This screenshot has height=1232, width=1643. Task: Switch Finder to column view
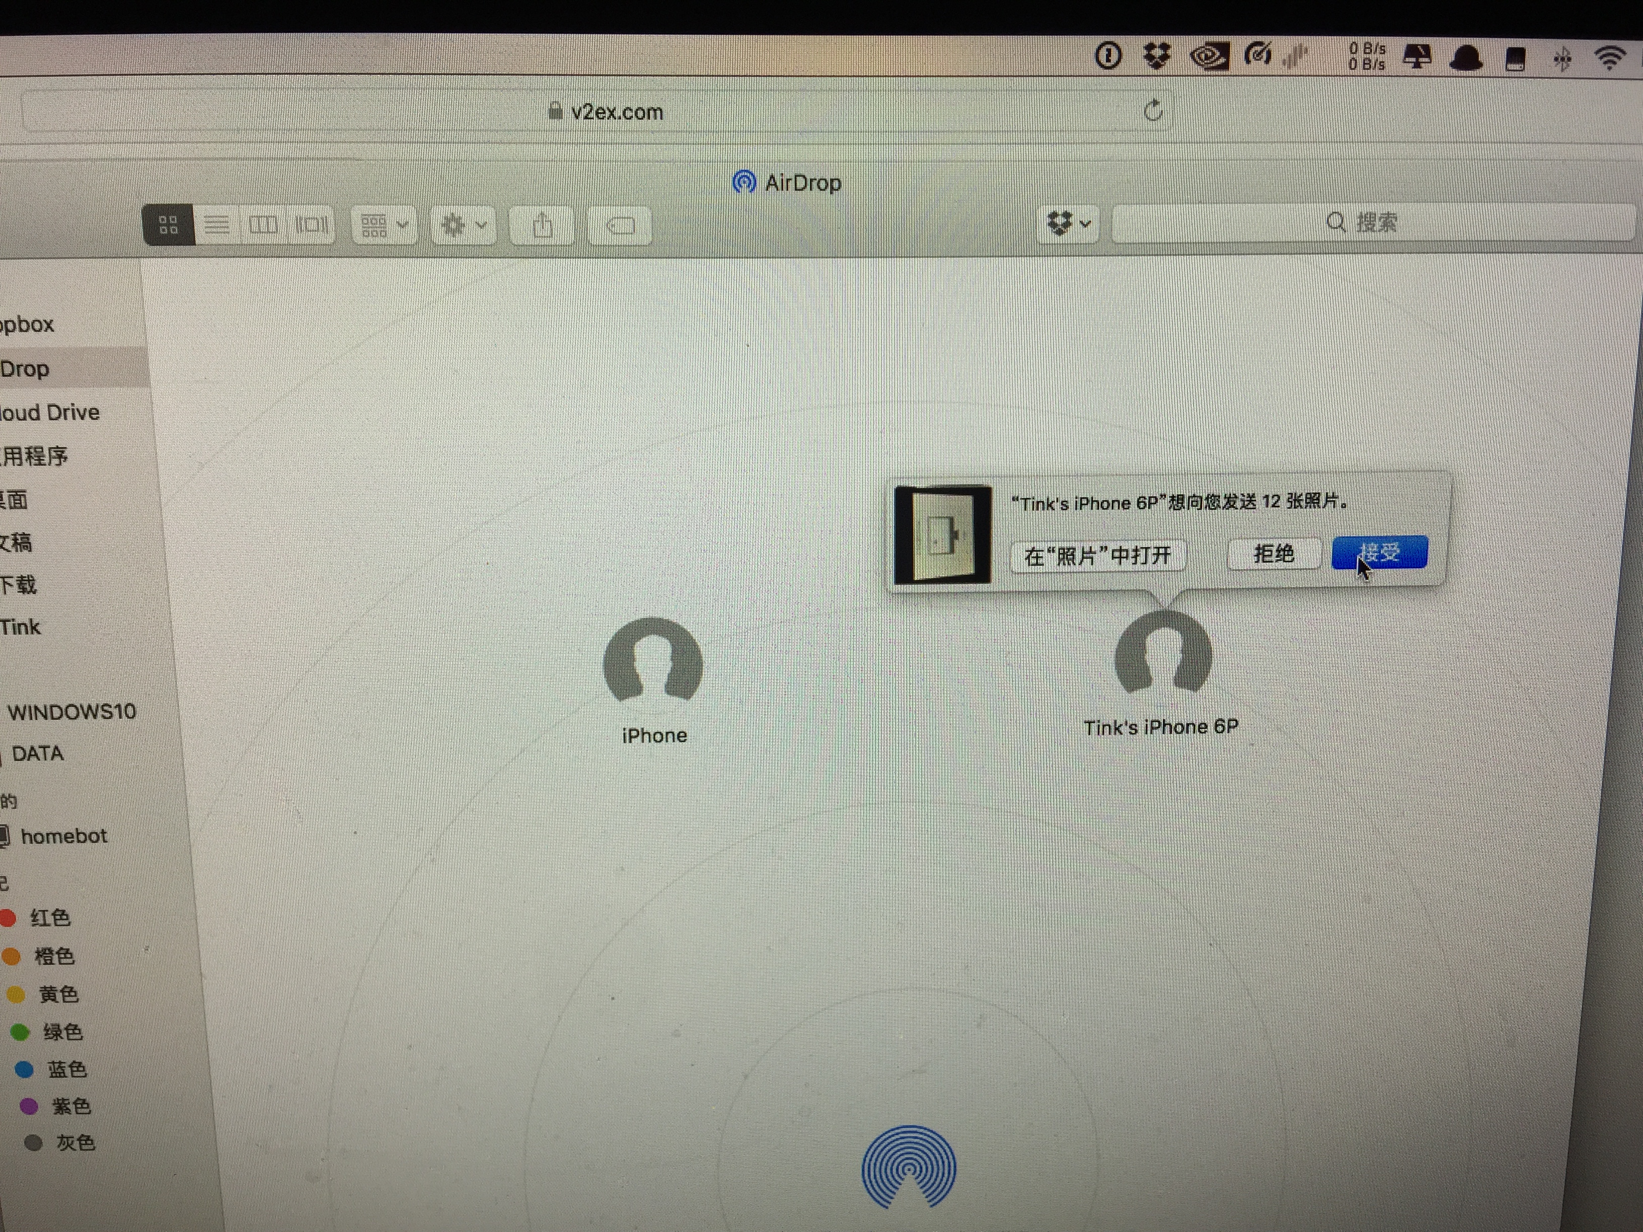263,224
